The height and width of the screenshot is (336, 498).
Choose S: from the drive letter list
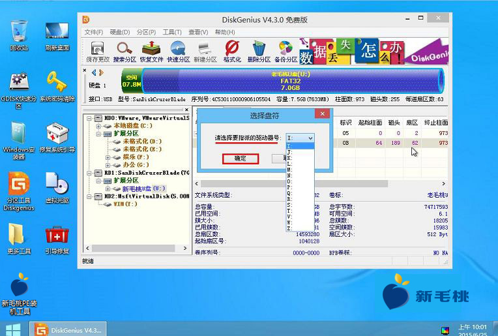[300, 205]
